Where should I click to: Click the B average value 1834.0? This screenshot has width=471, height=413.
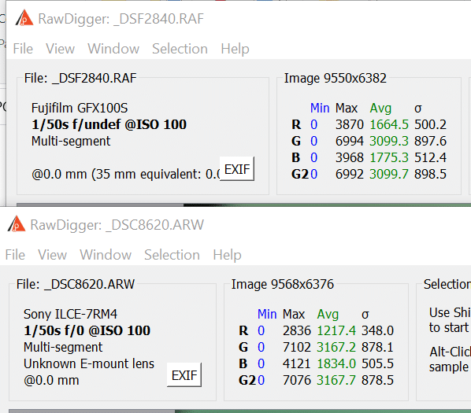click(336, 363)
